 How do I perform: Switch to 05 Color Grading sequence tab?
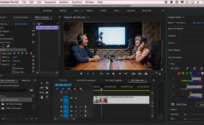coord(113,80)
